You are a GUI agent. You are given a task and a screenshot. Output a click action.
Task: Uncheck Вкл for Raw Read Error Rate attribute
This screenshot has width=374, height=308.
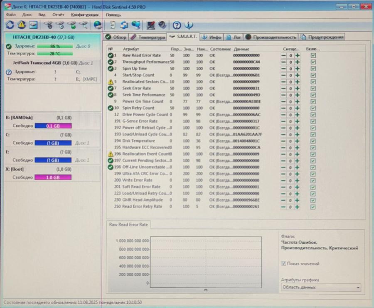pyautogui.click(x=314, y=55)
